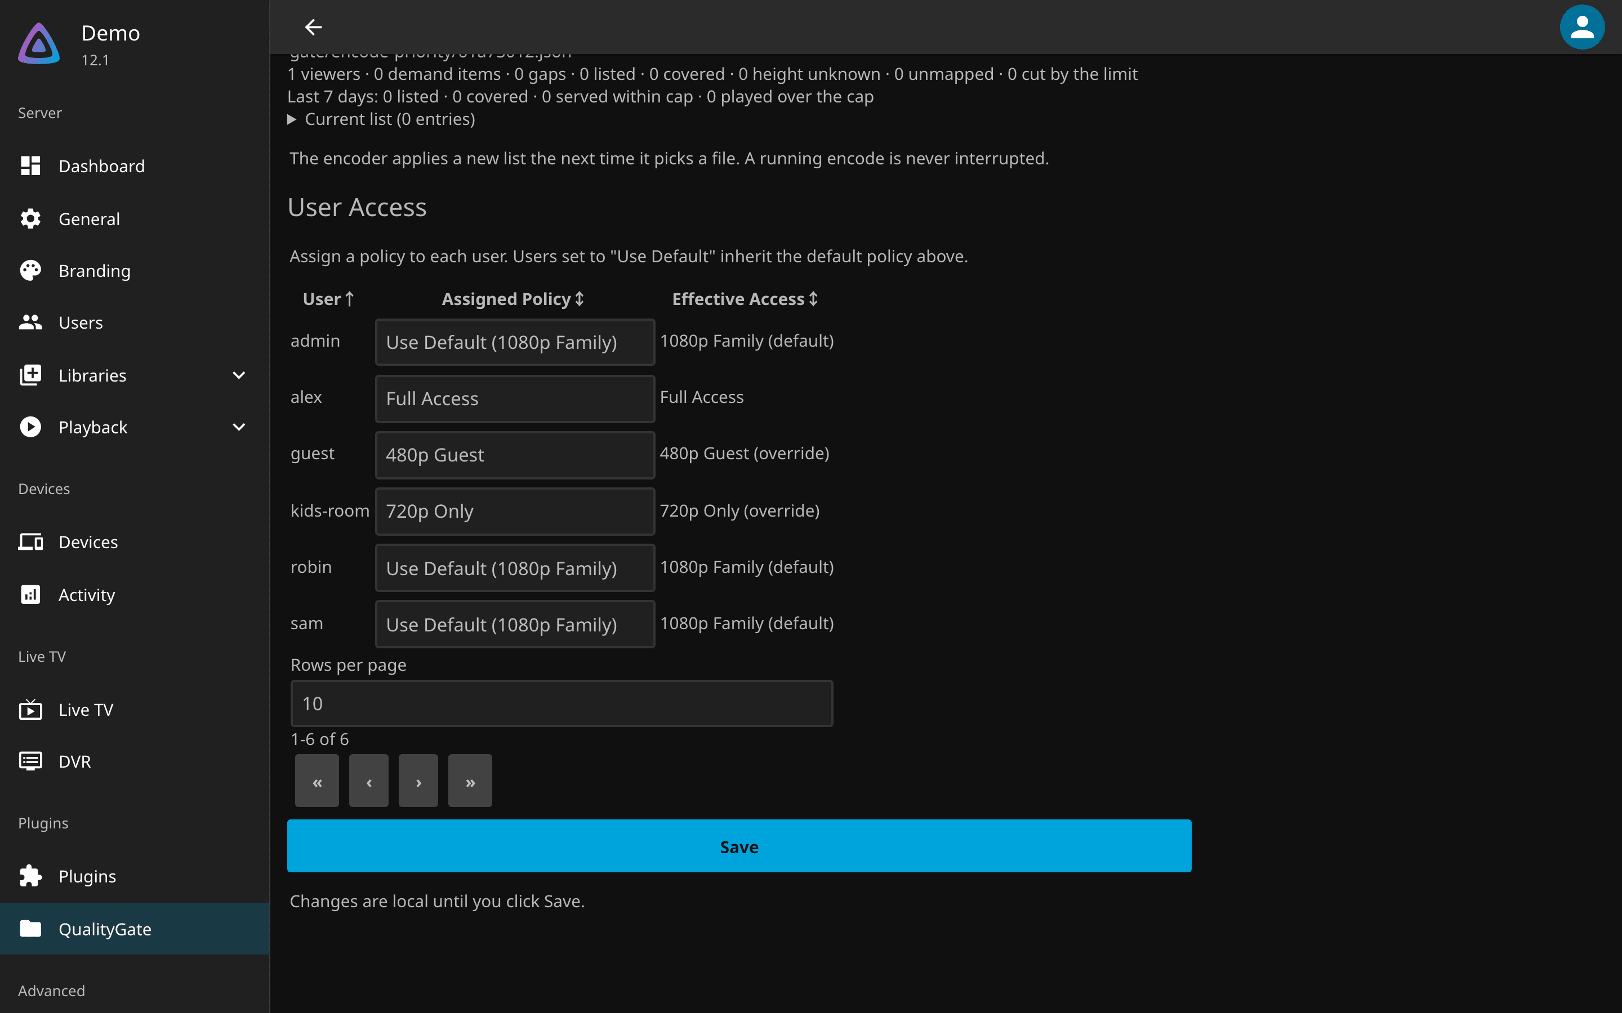Click the Activity chart icon
The height and width of the screenshot is (1013, 1622).
[x=30, y=594]
